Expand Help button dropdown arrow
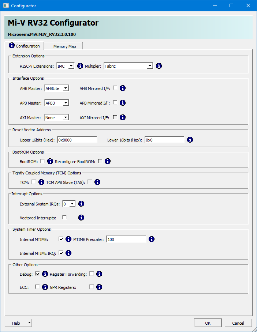Image resolution: width=257 pixels, height=332 pixels. (x=30, y=323)
